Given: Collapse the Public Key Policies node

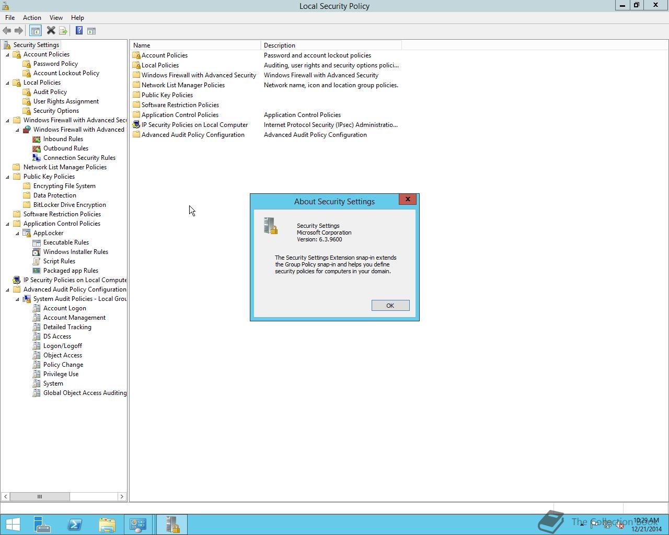Looking at the screenshot, I should 7,177.
